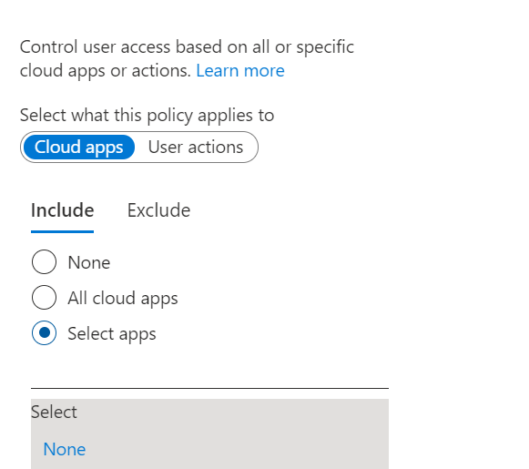Click the cloud apps or actions text line
Screen dimensions: 529x469
tap(106, 71)
